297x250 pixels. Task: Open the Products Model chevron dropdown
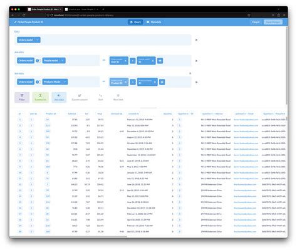tap(65, 82)
